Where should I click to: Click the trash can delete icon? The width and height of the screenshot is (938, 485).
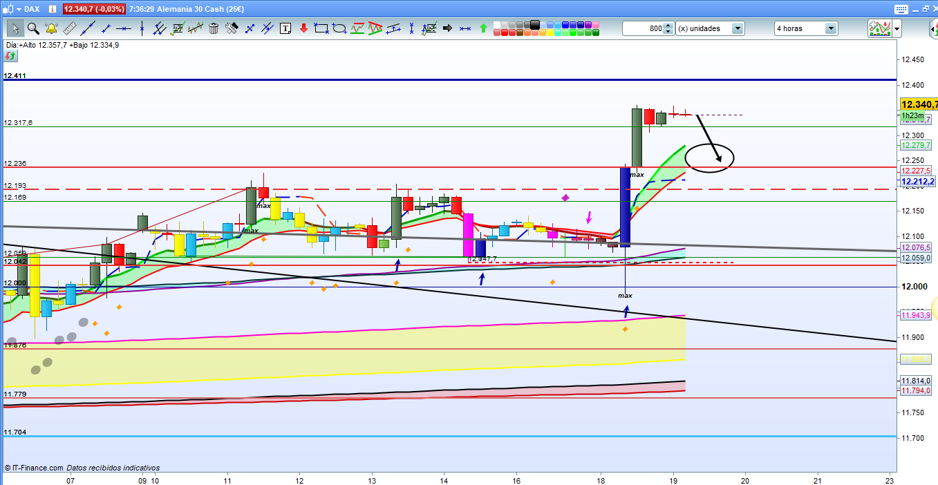[214, 28]
